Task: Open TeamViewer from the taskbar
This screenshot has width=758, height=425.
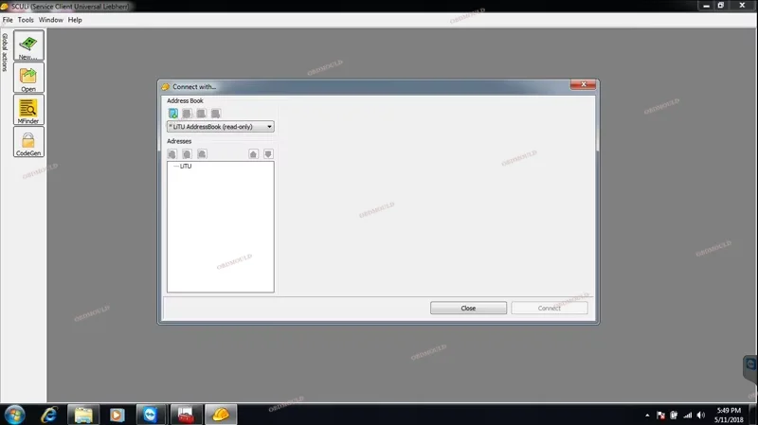Action: (x=151, y=414)
